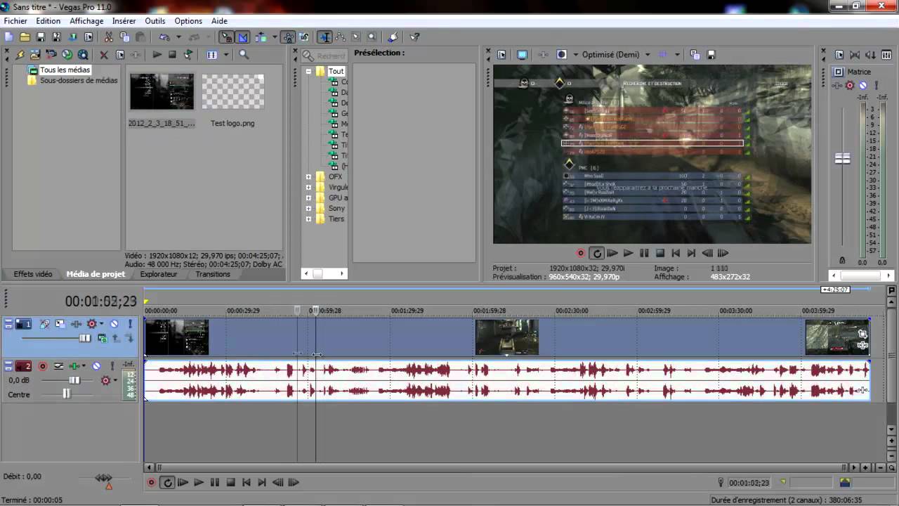Screen dimensions: 899x506
Task: Go to end in preview transport controls
Action: (691, 253)
